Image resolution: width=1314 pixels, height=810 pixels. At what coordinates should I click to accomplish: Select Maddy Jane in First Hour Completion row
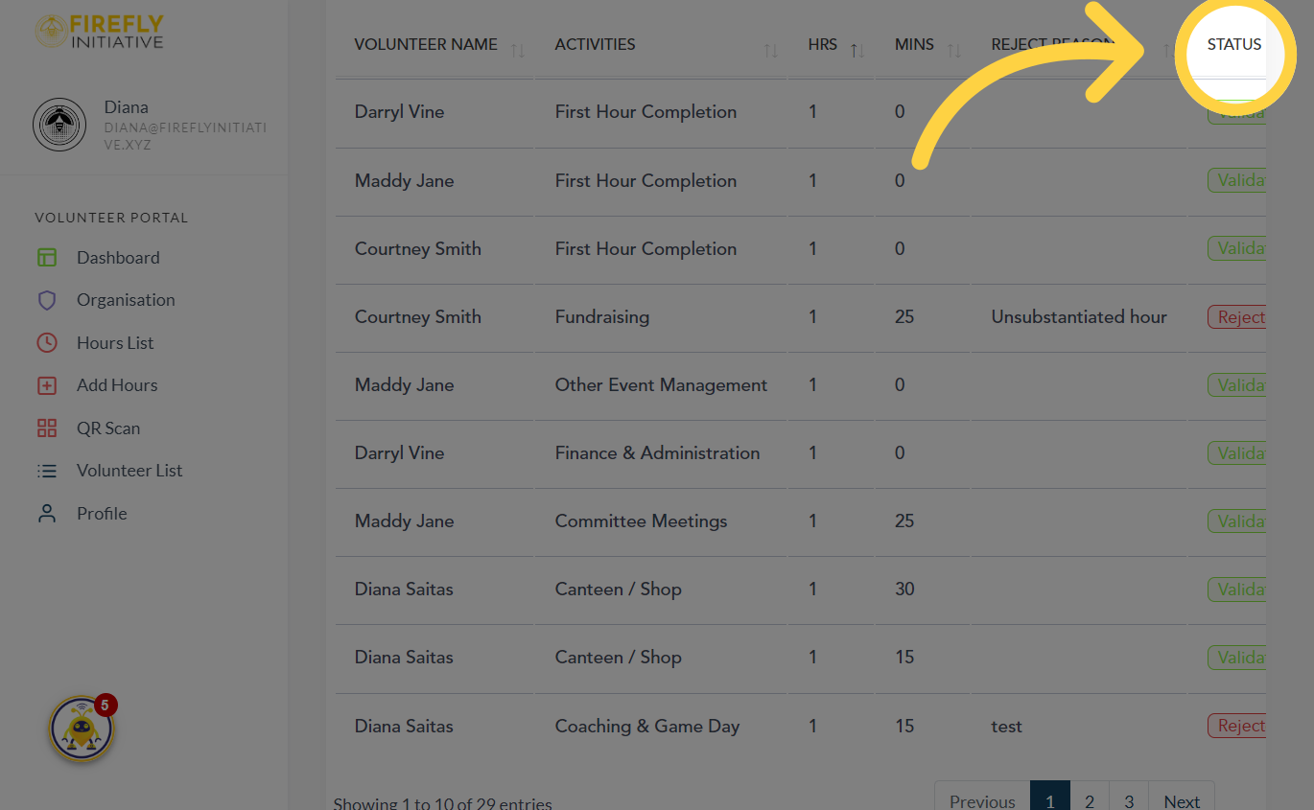point(405,181)
